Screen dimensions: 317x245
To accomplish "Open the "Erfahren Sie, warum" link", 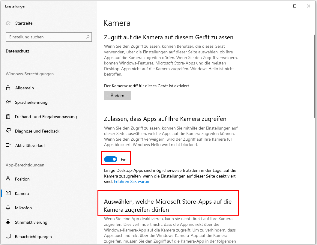I will pyautogui.click(x=132, y=181).
